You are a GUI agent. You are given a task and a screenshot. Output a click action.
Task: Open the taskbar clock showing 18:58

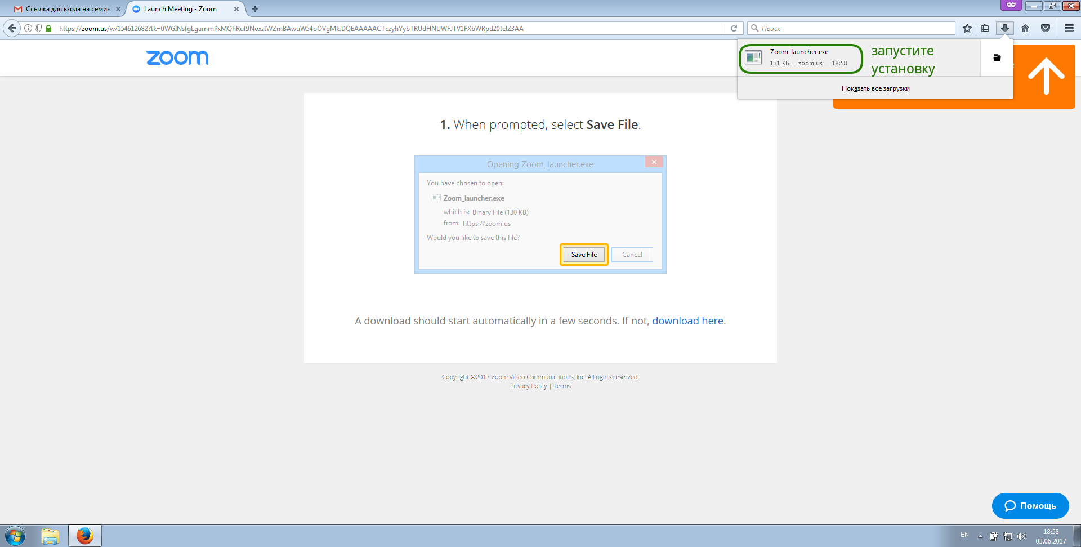(x=1051, y=536)
